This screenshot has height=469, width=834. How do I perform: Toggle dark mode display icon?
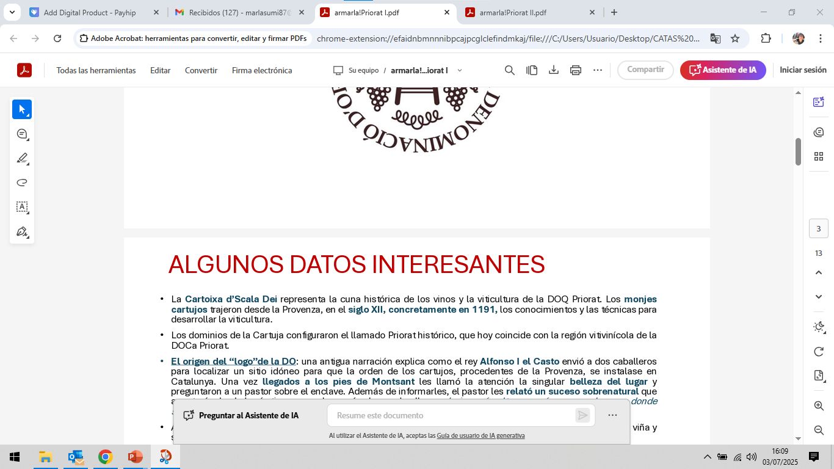point(819,327)
